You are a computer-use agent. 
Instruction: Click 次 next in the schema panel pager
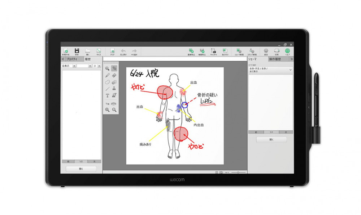[x=286, y=132]
